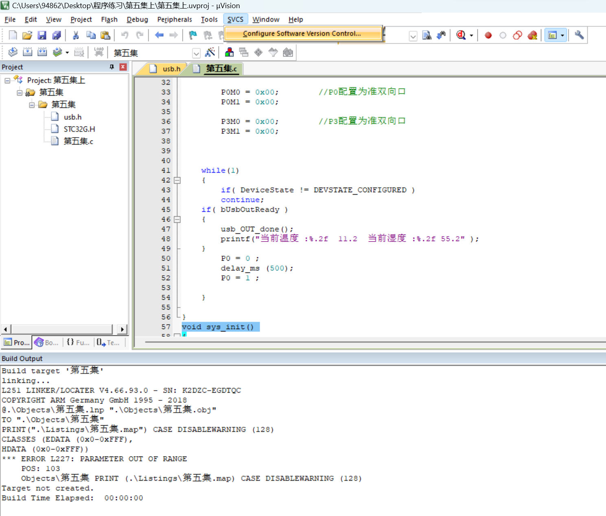Click Manage Project Items colored boxes icon
Viewport: 606px width, 516px height.
pos(230,52)
